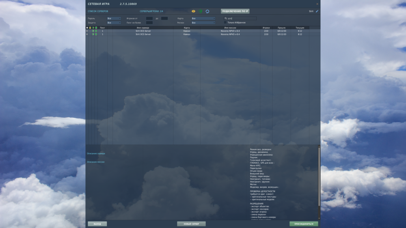Click the shield icon in the first server row
Screen dimensions: 406x228
(x=93, y=31)
